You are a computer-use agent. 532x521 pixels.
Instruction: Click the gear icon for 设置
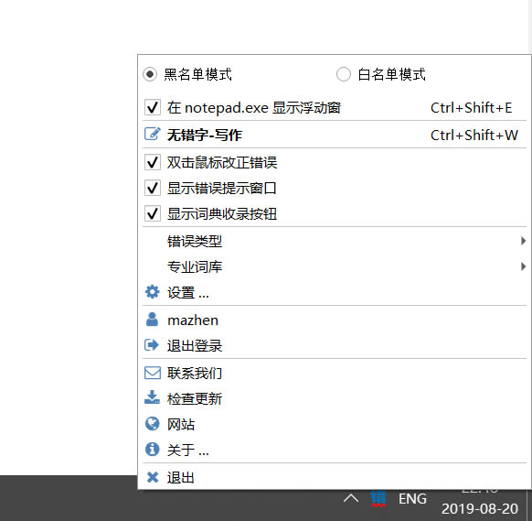[x=152, y=292]
